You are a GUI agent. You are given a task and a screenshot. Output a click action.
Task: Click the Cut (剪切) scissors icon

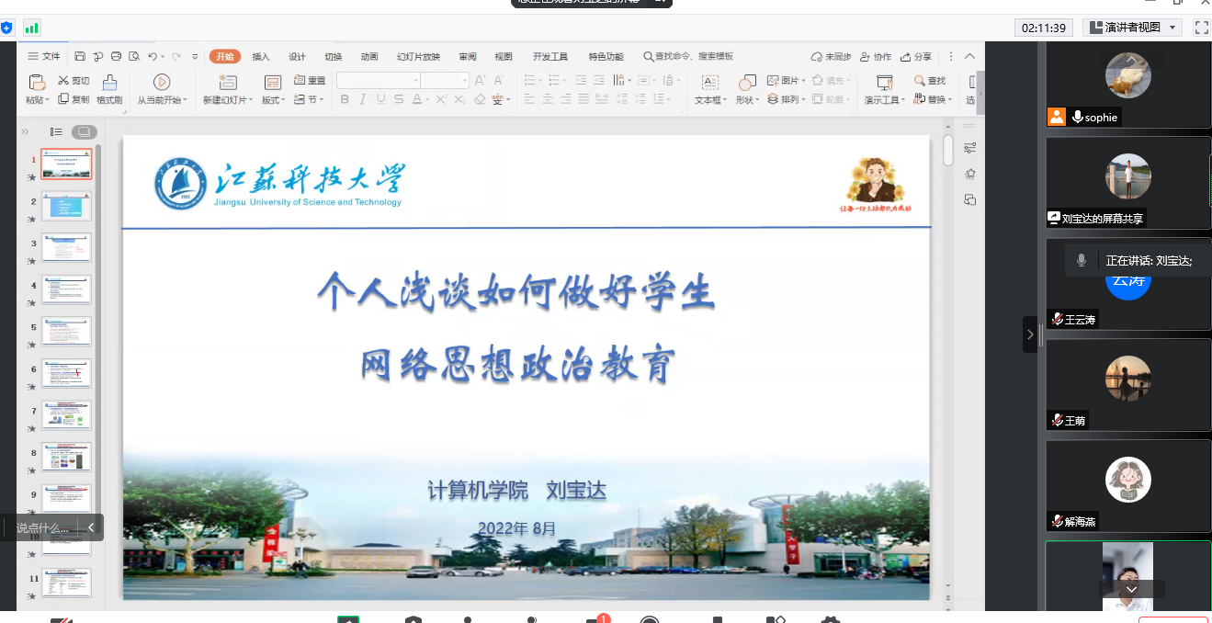(x=63, y=81)
